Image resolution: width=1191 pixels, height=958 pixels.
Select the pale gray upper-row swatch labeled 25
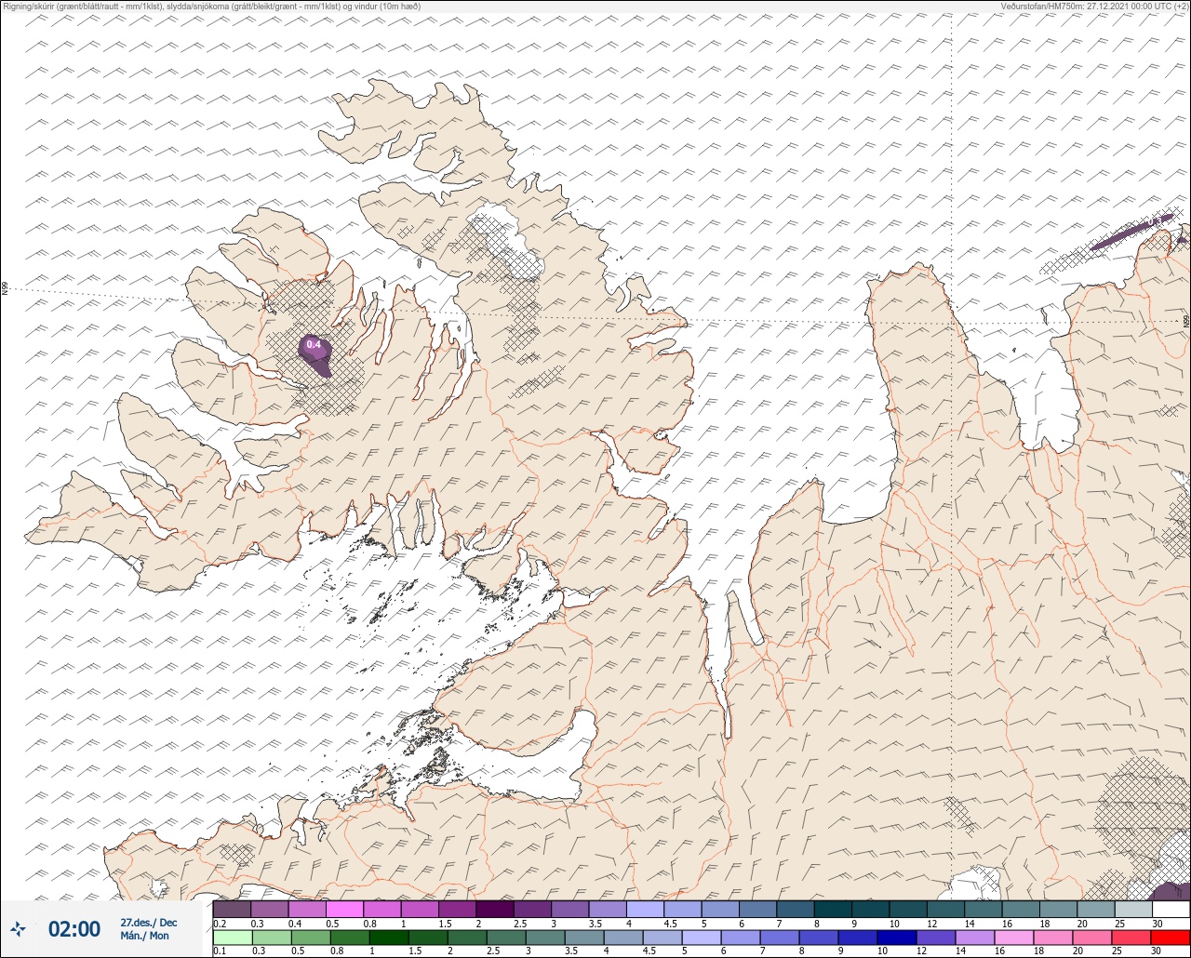(x=1133, y=909)
